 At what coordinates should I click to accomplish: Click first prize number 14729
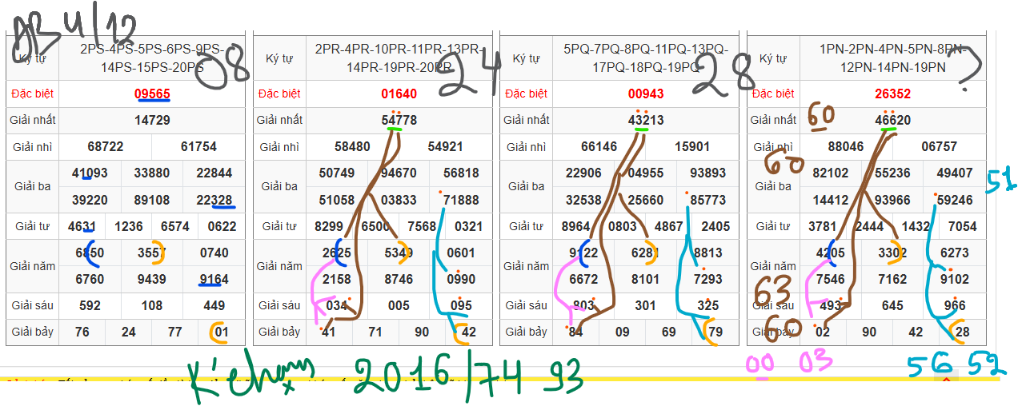tap(152, 121)
